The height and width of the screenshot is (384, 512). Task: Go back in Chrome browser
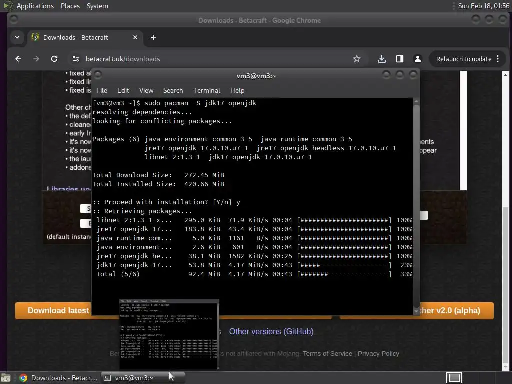tap(18, 59)
